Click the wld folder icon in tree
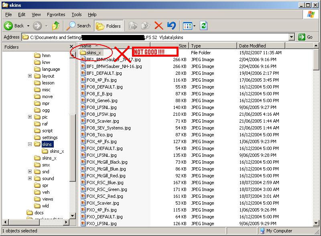The image size is (321, 236). coord(37,206)
